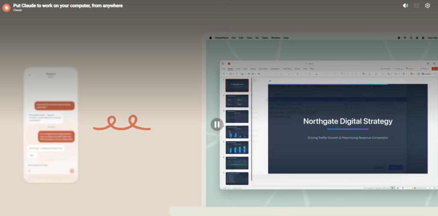Select slide 7 thumbnail
The image size is (438, 216).
(x=237, y=178)
